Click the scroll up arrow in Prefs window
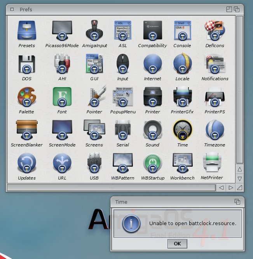The image size is (253, 259). (x=240, y=169)
